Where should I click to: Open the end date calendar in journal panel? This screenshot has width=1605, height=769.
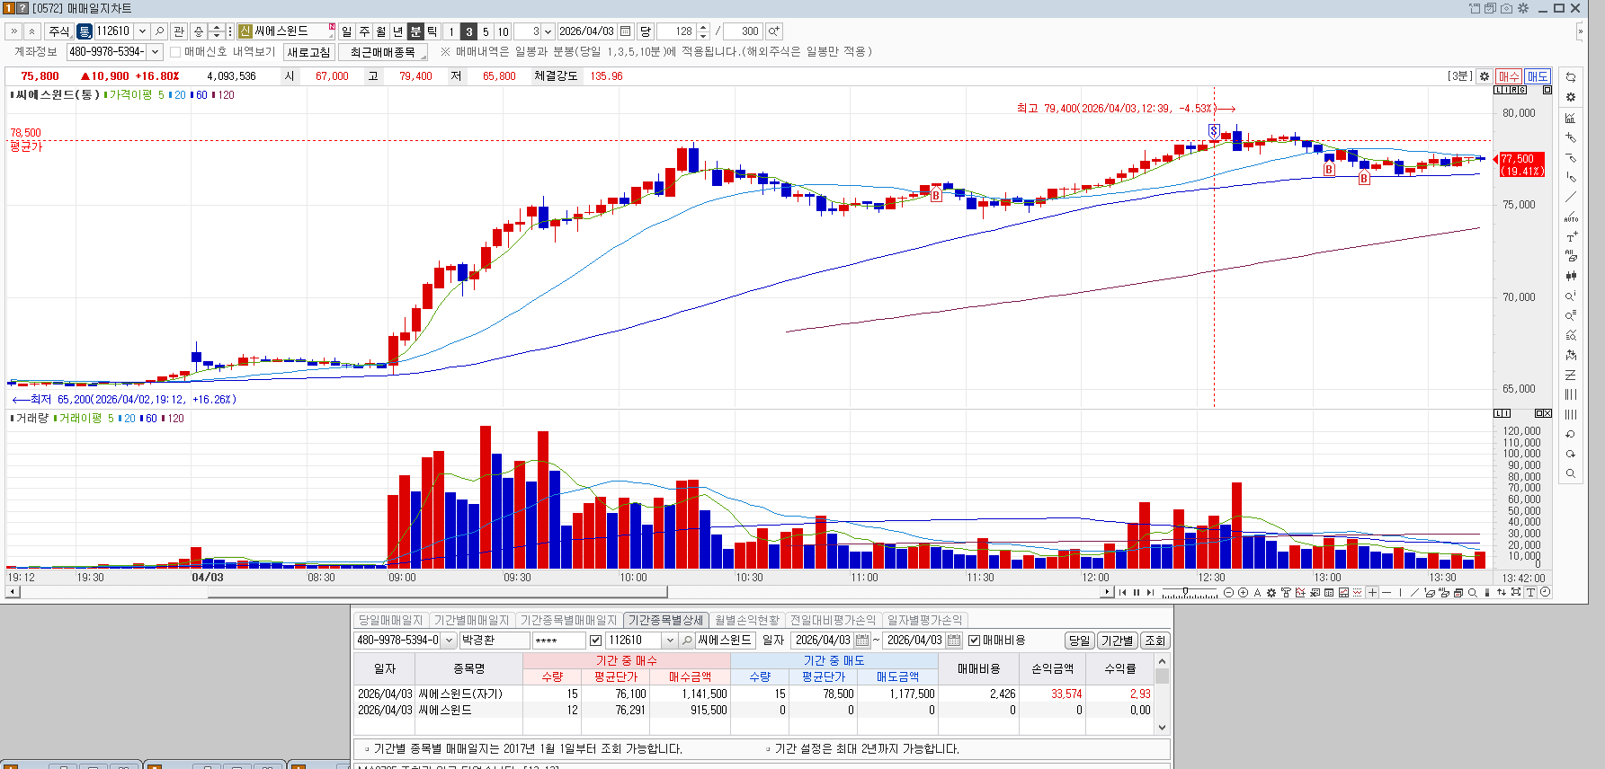(x=954, y=641)
